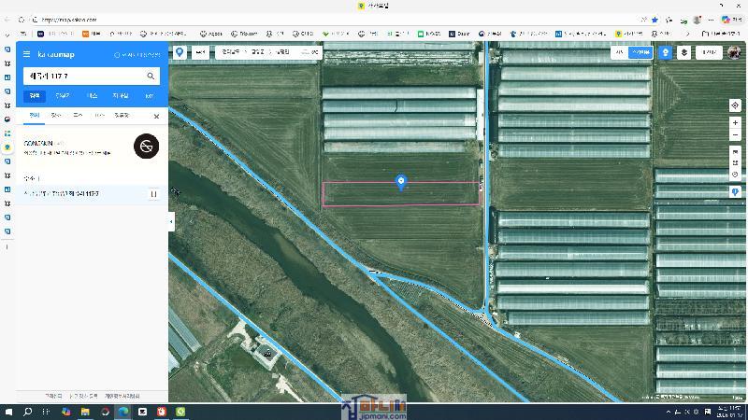The image size is (748, 420).
Task: Click the blue roadview pin button
Action: click(x=665, y=53)
